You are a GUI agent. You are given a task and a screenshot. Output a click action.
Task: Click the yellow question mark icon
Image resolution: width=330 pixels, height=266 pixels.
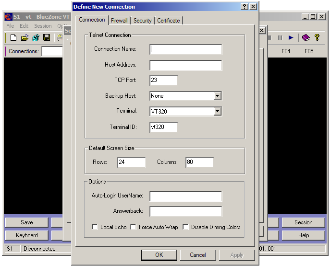pos(317,37)
